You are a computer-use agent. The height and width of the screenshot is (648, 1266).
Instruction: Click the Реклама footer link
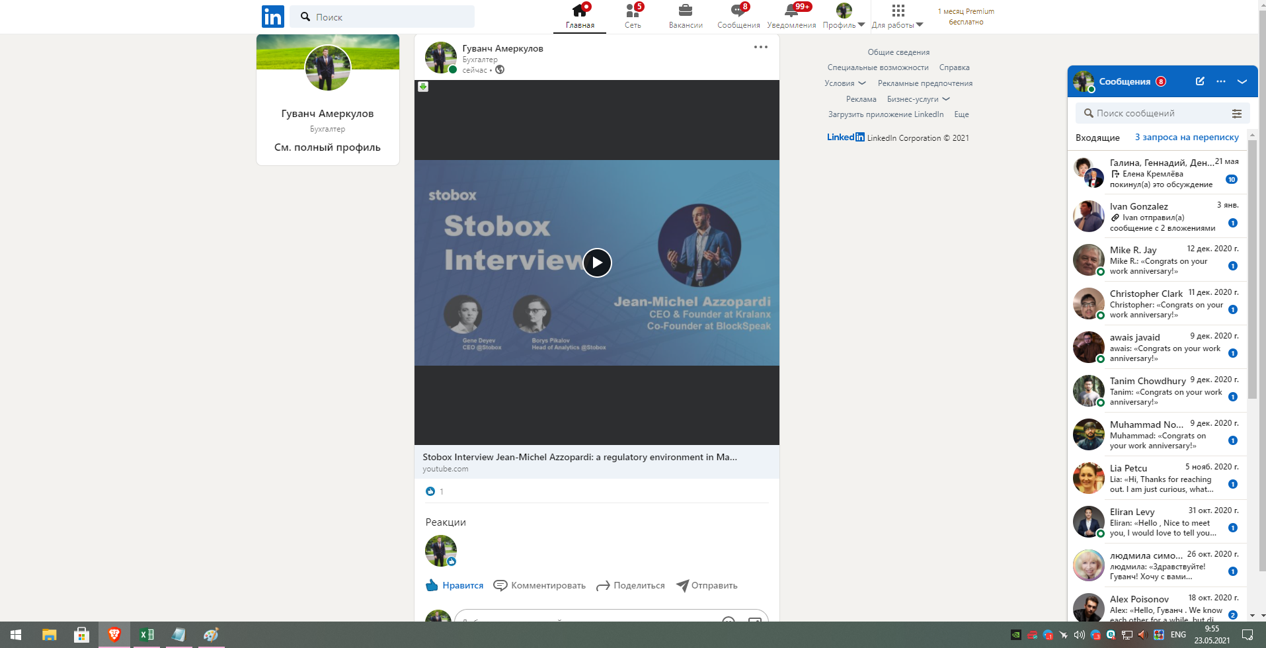tap(861, 99)
